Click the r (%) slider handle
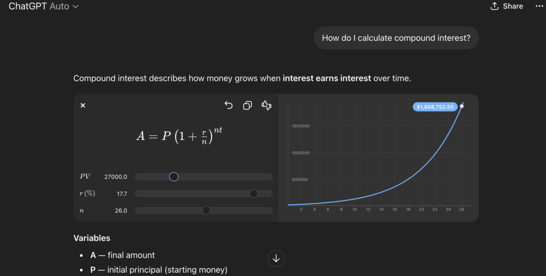 (253, 194)
